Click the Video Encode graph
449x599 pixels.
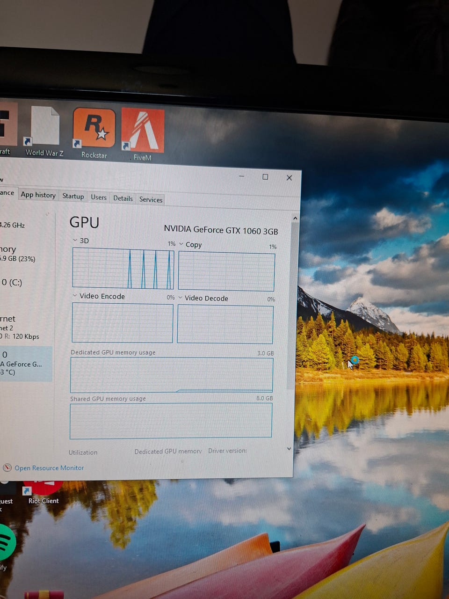click(123, 323)
